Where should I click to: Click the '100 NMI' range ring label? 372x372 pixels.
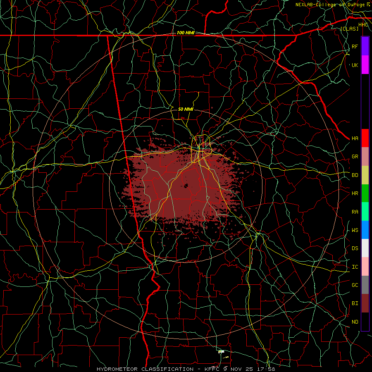tap(186, 33)
